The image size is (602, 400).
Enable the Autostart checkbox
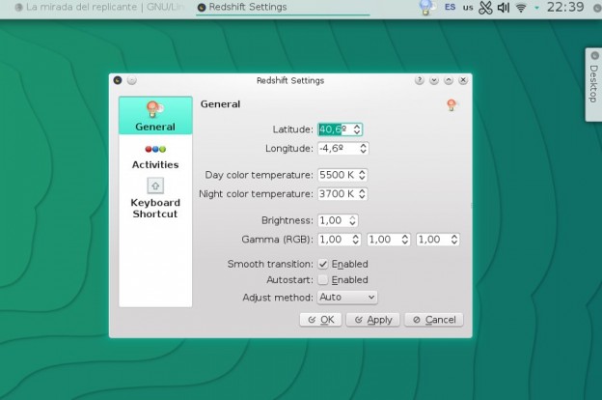pyautogui.click(x=323, y=280)
